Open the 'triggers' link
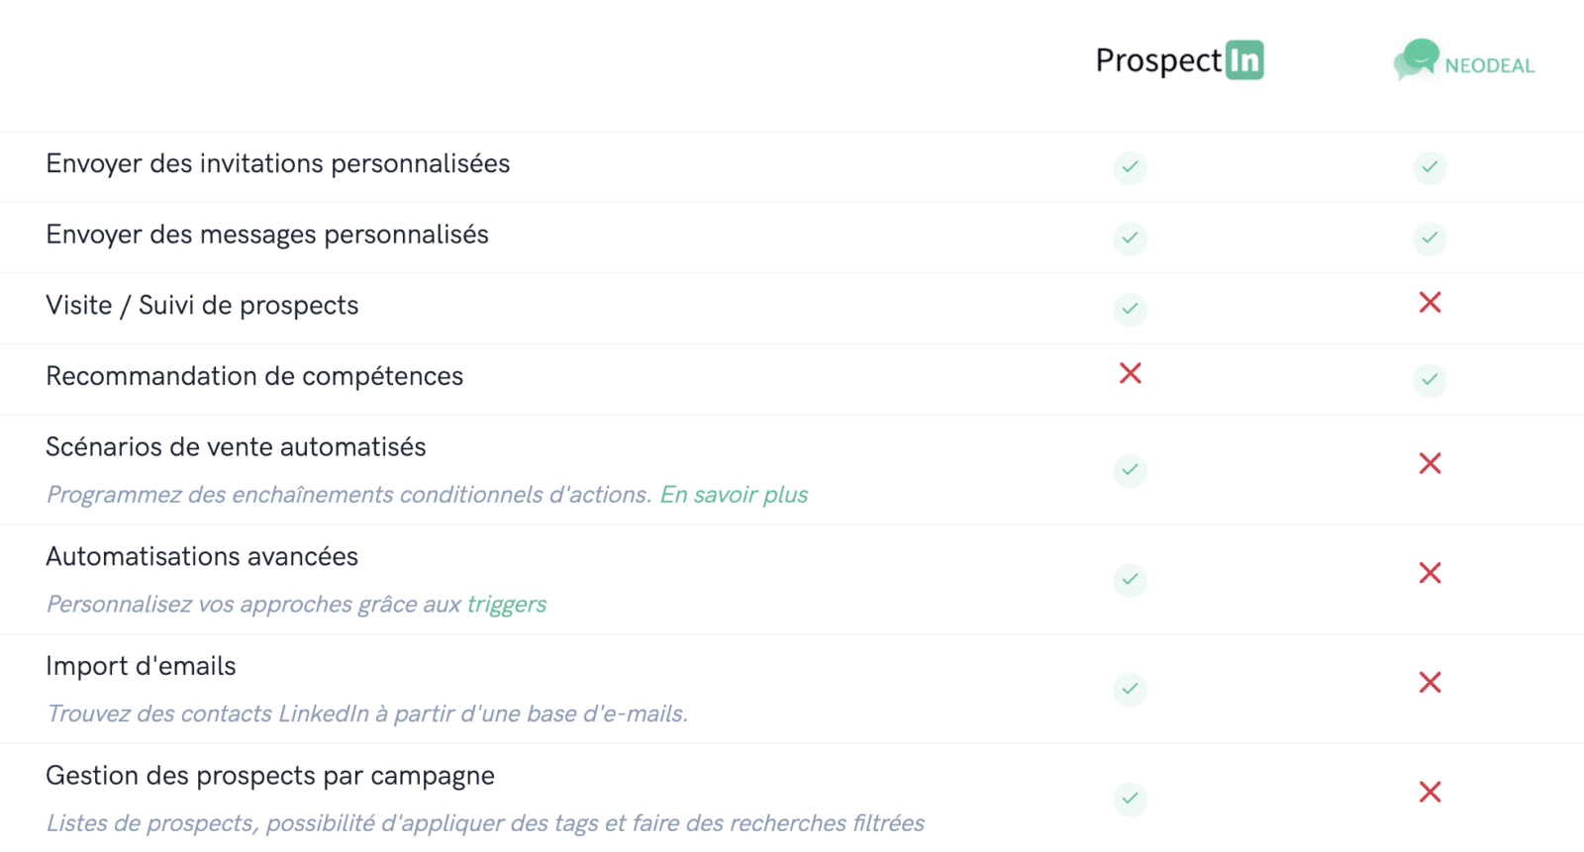The image size is (1584, 852). 506,605
